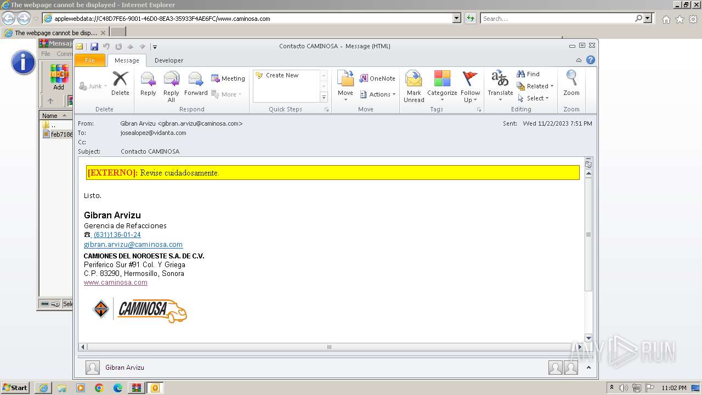Image resolution: width=702 pixels, height=395 pixels.
Task: Send message to OneNote
Action: point(377,78)
